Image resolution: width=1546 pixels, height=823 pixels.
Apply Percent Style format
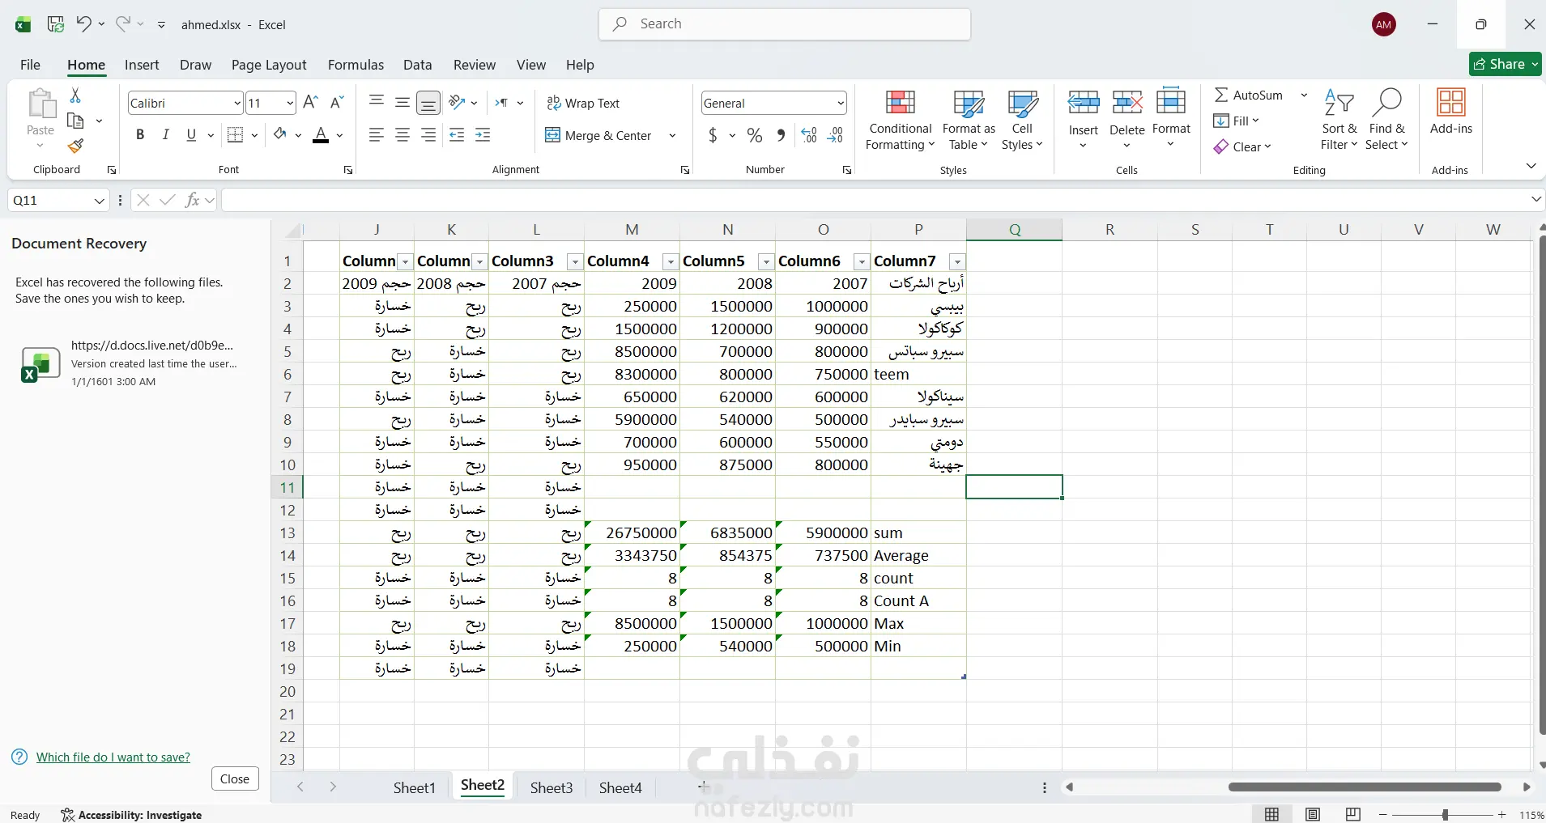tap(755, 135)
